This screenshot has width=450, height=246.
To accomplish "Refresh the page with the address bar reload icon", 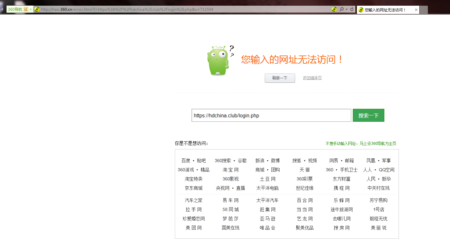I will point(352,9).
